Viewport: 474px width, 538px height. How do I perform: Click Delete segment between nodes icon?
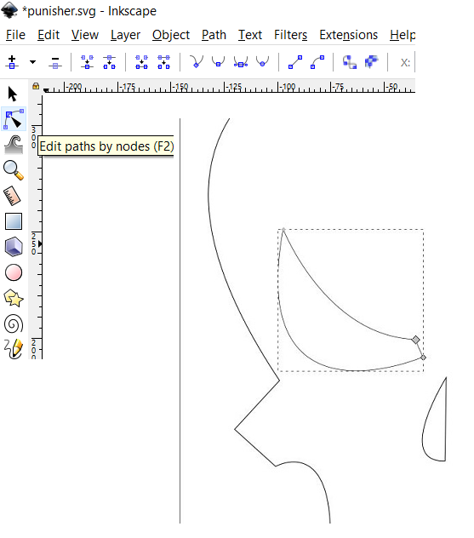[x=163, y=62]
